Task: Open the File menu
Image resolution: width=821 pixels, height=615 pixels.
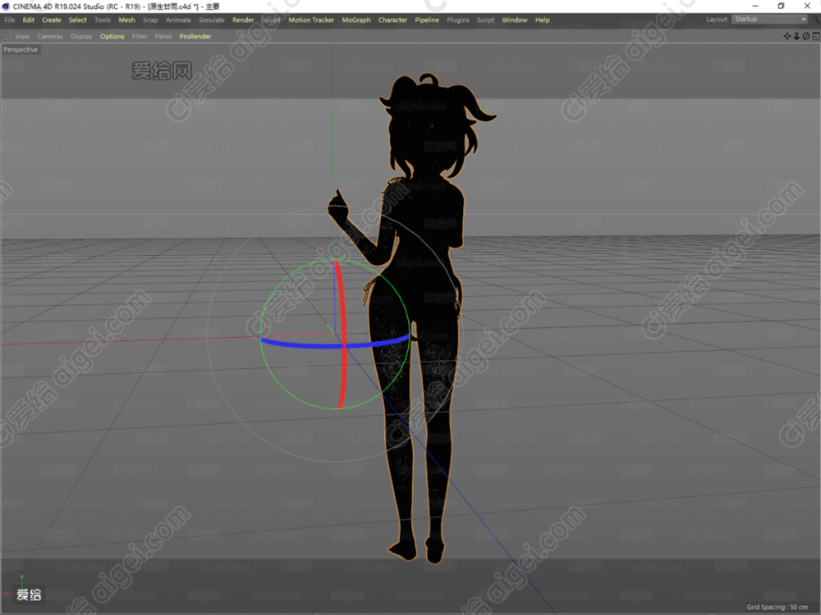Action: click(9, 20)
